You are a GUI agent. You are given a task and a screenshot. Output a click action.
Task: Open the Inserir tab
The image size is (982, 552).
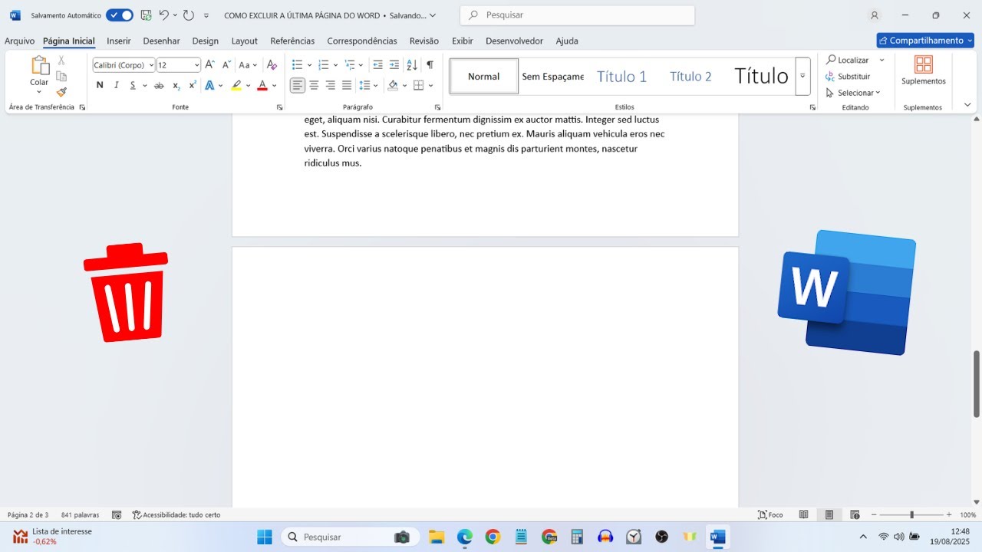[x=119, y=41]
